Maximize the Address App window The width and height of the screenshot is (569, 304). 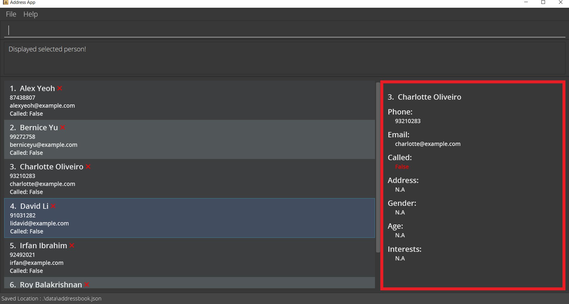point(543,3)
